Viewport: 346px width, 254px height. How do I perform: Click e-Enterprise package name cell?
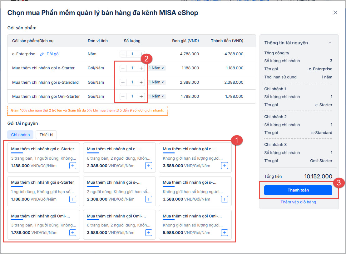(x=24, y=54)
